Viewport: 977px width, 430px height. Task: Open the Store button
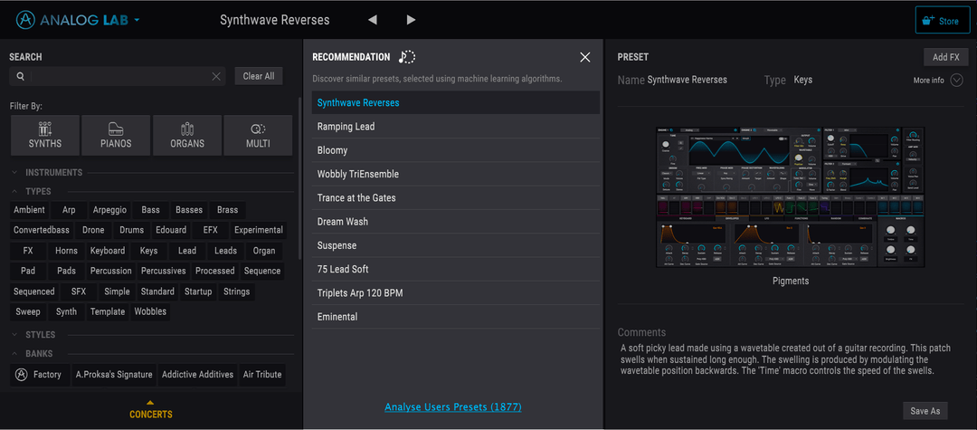pyautogui.click(x=942, y=21)
